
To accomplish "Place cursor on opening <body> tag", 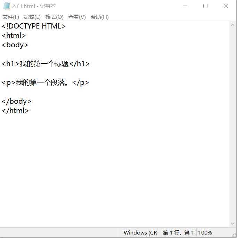I will click(x=15, y=45).
